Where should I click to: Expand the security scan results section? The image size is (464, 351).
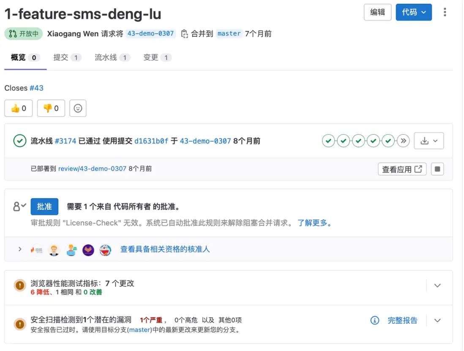437,321
